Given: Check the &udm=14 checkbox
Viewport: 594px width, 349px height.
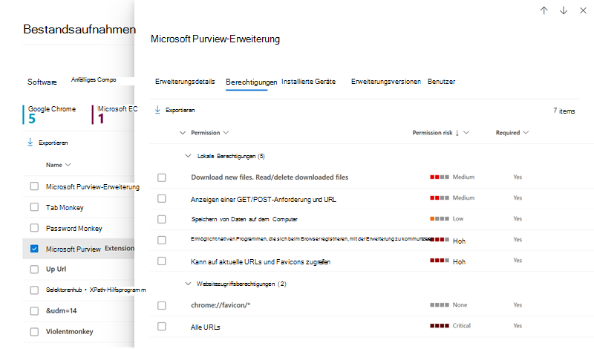Looking at the screenshot, I should click(x=34, y=310).
